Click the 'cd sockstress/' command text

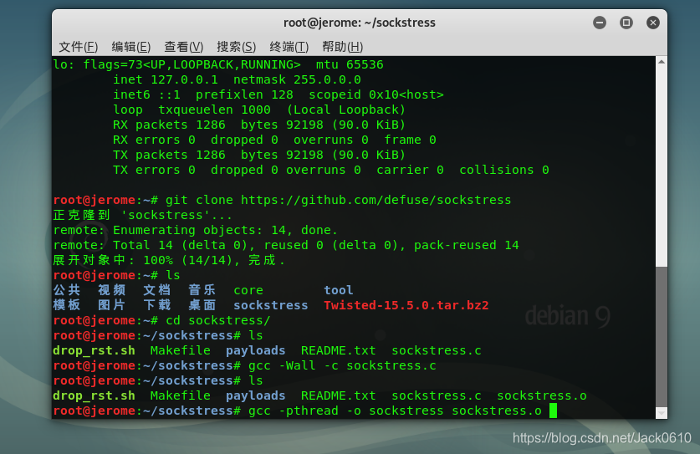pos(217,320)
